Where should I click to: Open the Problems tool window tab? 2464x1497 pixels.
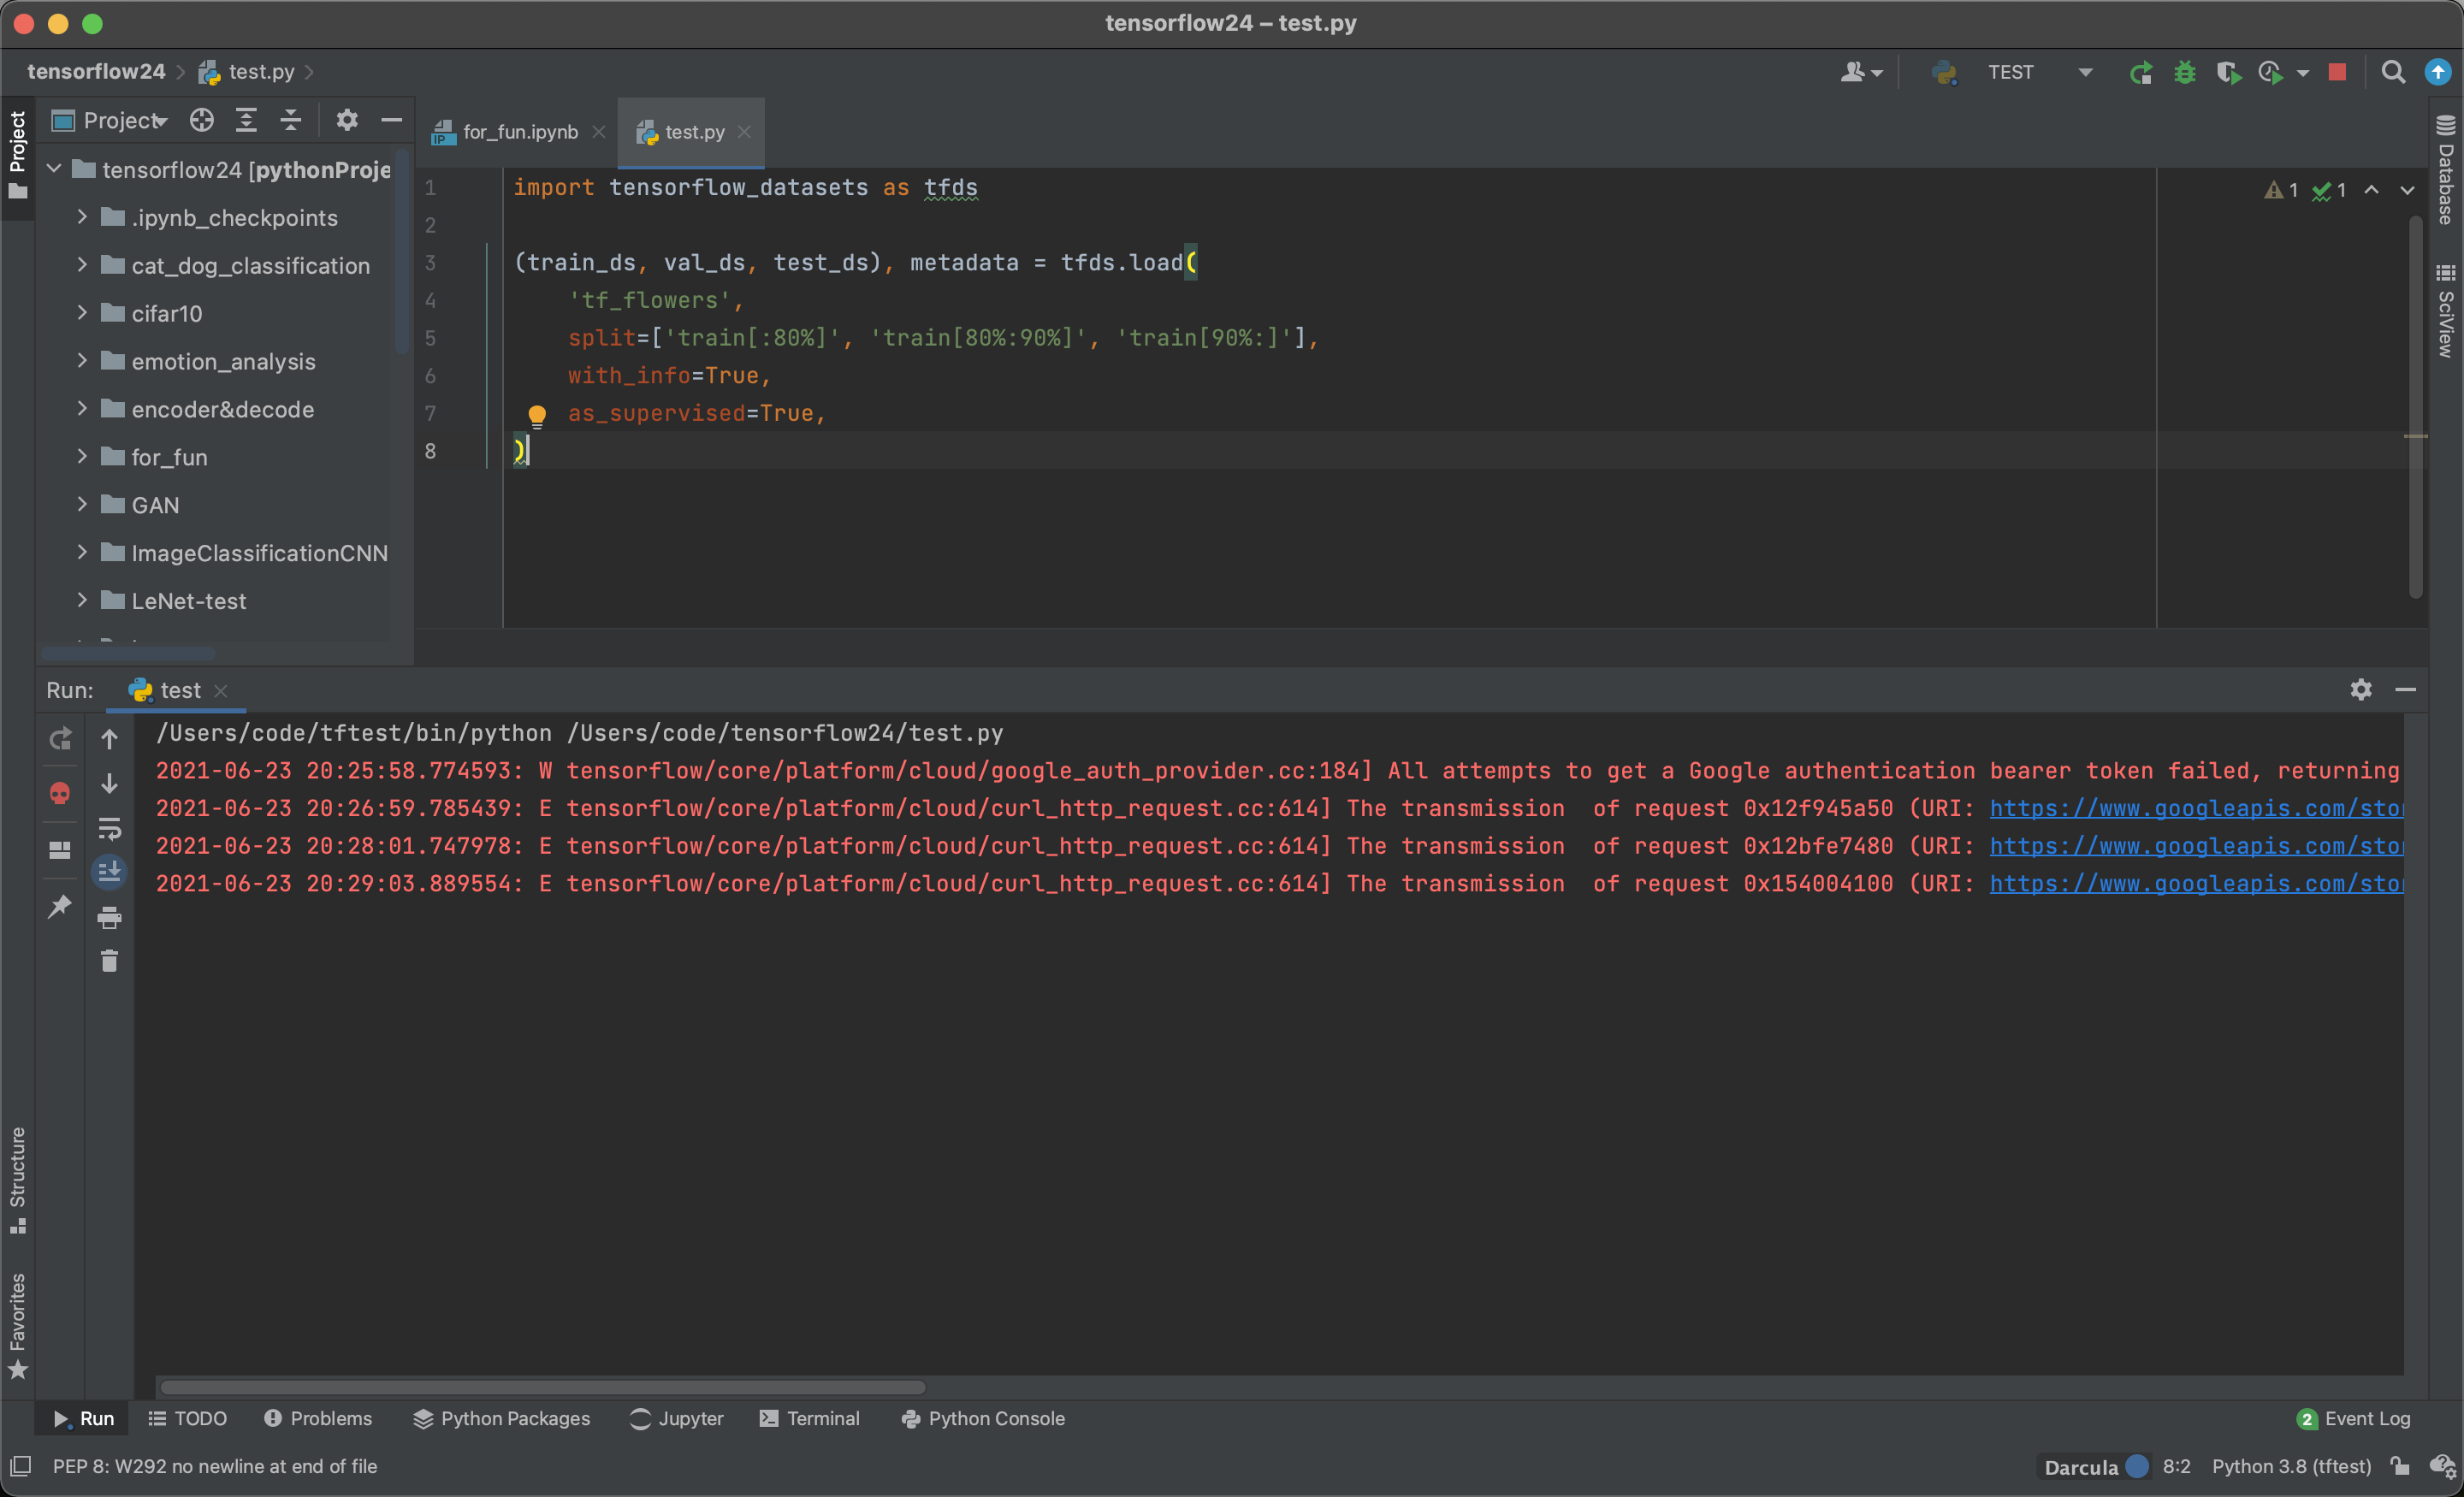[318, 1418]
